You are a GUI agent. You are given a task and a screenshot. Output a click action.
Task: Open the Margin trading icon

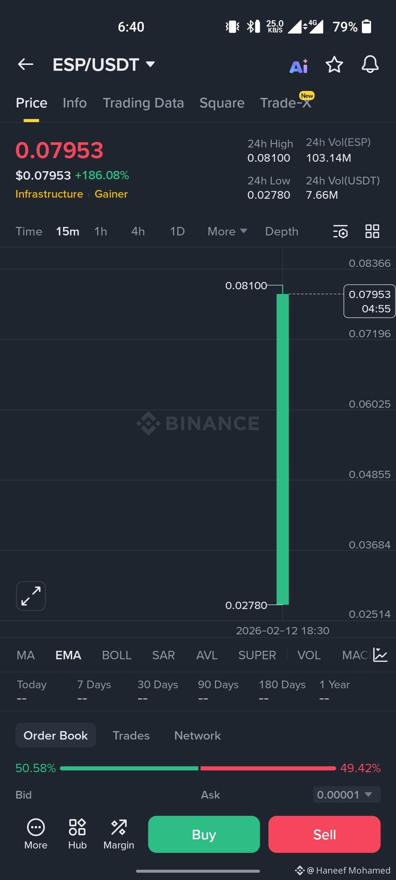[119, 834]
